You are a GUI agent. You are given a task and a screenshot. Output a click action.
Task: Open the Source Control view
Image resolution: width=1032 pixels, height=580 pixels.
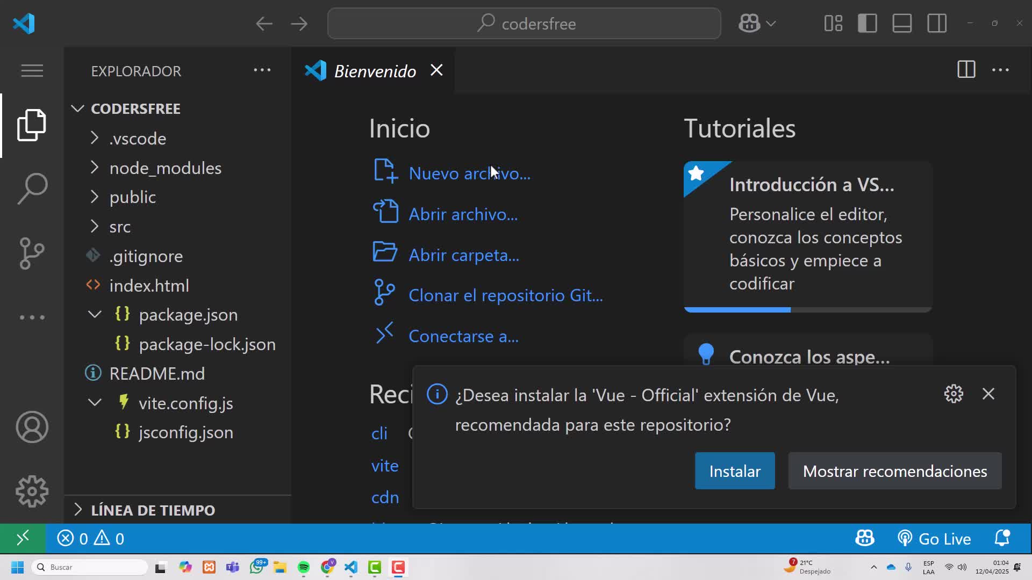coord(32,253)
